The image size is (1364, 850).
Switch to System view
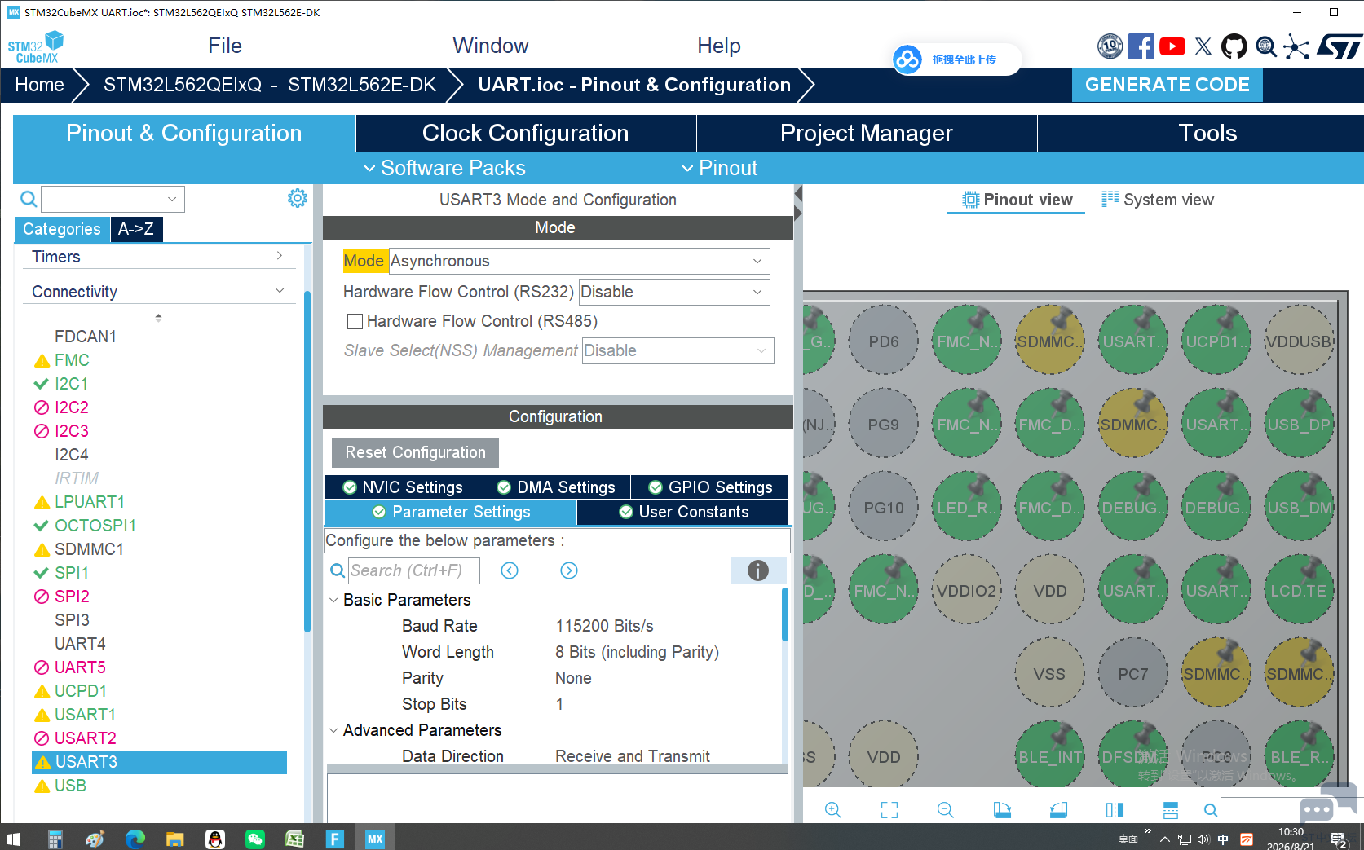coord(1158,200)
